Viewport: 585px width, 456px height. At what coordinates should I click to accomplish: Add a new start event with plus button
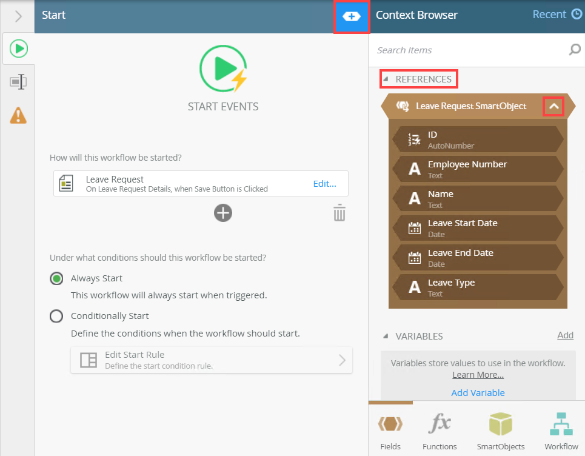click(x=223, y=213)
